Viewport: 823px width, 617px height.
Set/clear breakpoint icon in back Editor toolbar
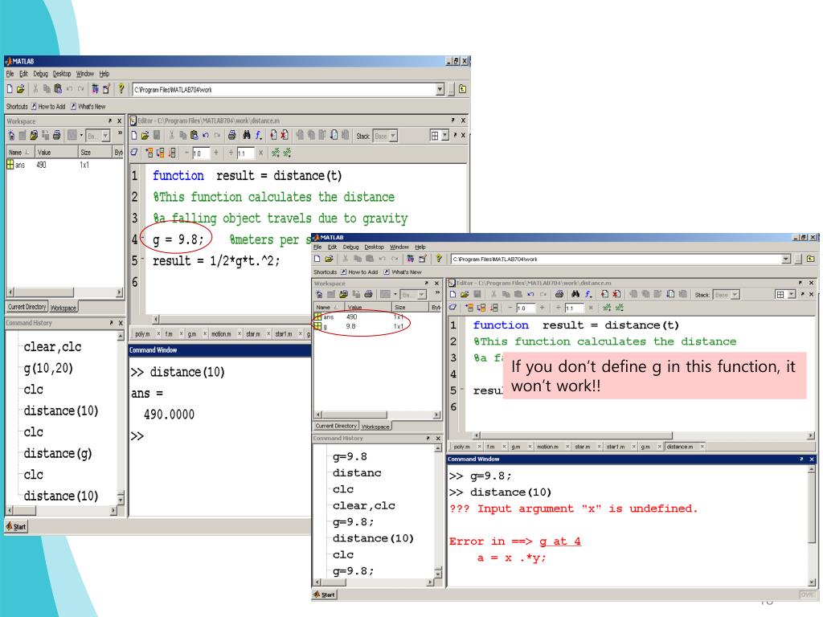pyautogui.click(x=273, y=135)
